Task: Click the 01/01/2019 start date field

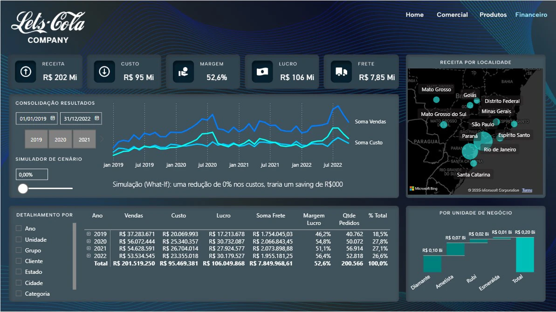Action: [36, 119]
